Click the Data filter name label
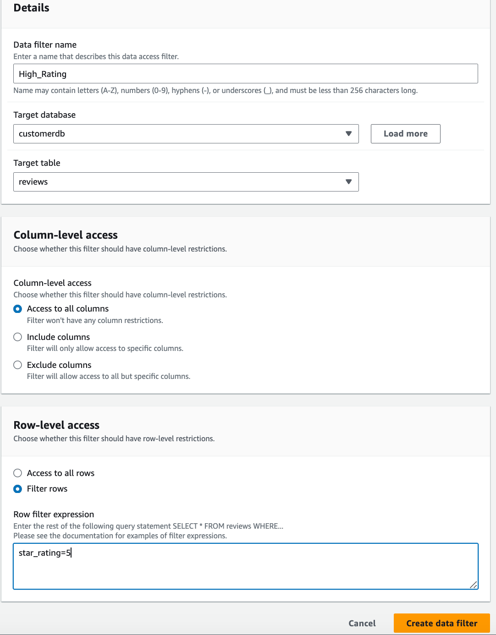Image resolution: width=496 pixels, height=635 pixels. [45, 45]
